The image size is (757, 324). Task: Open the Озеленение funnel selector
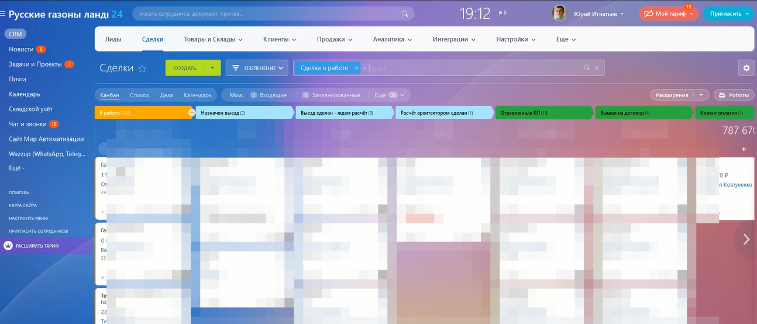coord(257,68)
